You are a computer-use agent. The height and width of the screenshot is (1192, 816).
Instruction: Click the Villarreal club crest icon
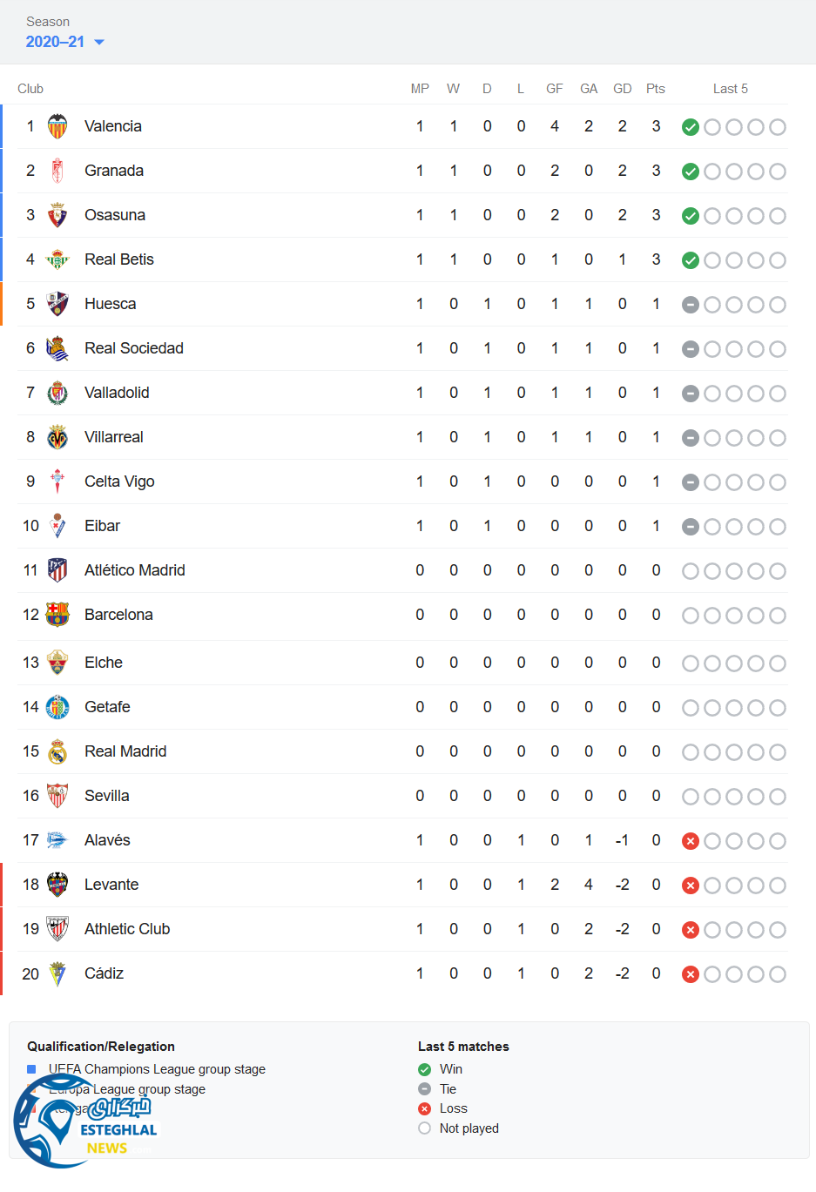coord(57,437)
